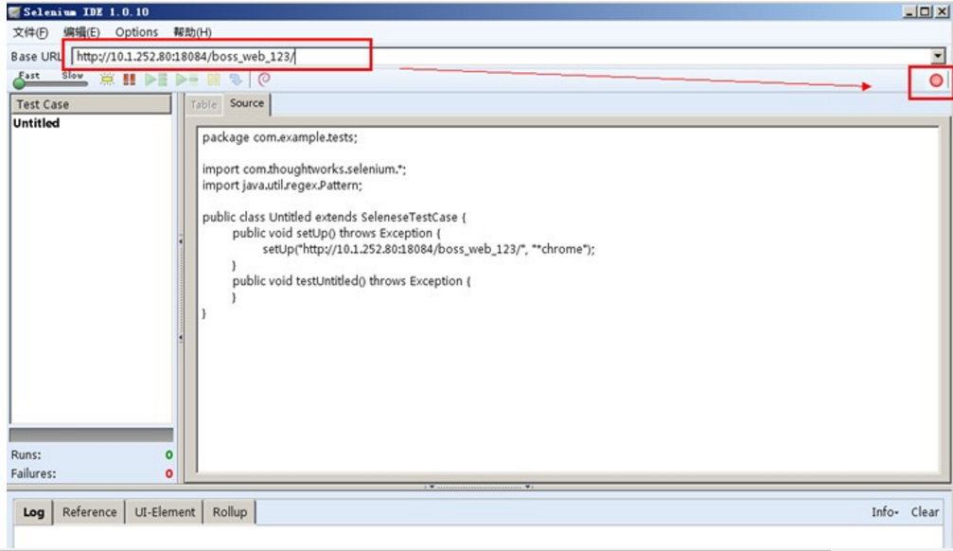
Task: Click the 'public class Untitled extends SeleneseTestCase' line
Action: pyautogui.click(x=334, y=217)
